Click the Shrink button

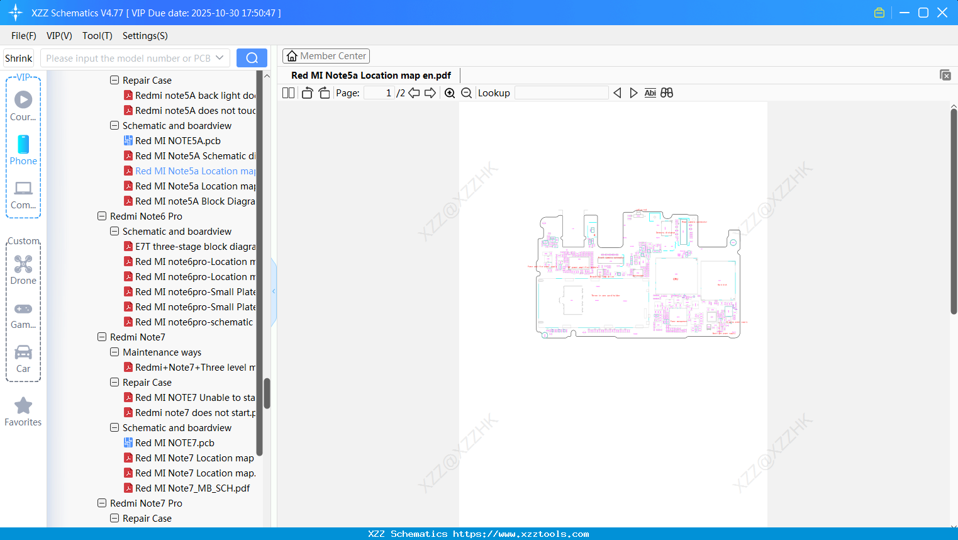(18, 58)
